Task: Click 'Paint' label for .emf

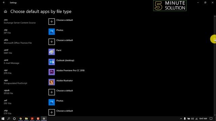Action: 59,50
